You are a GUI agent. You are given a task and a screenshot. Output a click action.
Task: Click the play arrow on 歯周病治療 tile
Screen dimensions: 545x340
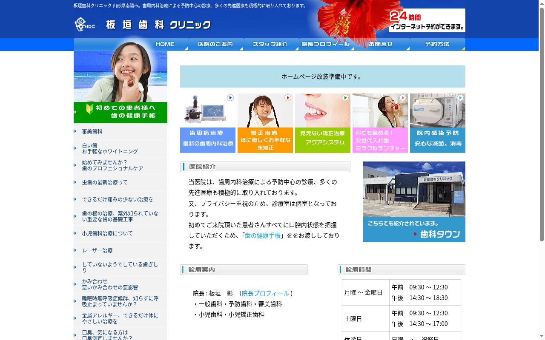[x=230, y=98]
